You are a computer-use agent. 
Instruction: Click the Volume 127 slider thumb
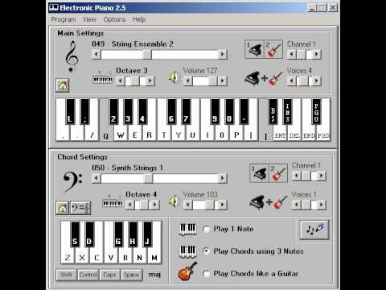[212, 81]
